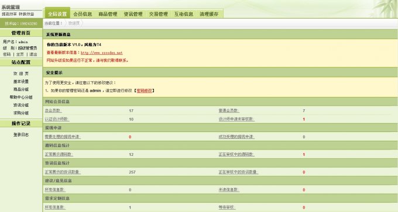
Task: Click the red 密码修改 link
Action: click(x=144, y=91)
